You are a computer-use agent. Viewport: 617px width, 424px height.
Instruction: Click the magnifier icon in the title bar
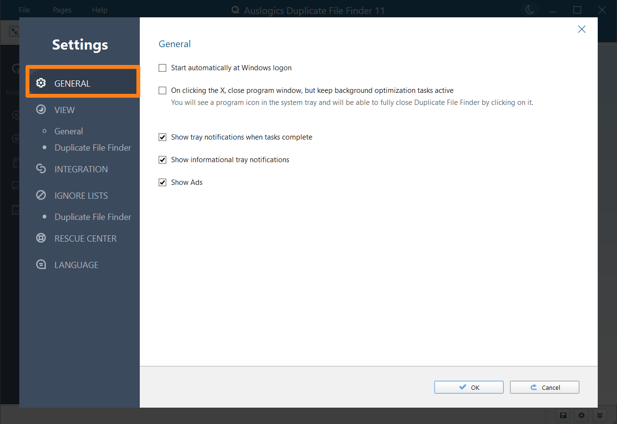(235, 10)
